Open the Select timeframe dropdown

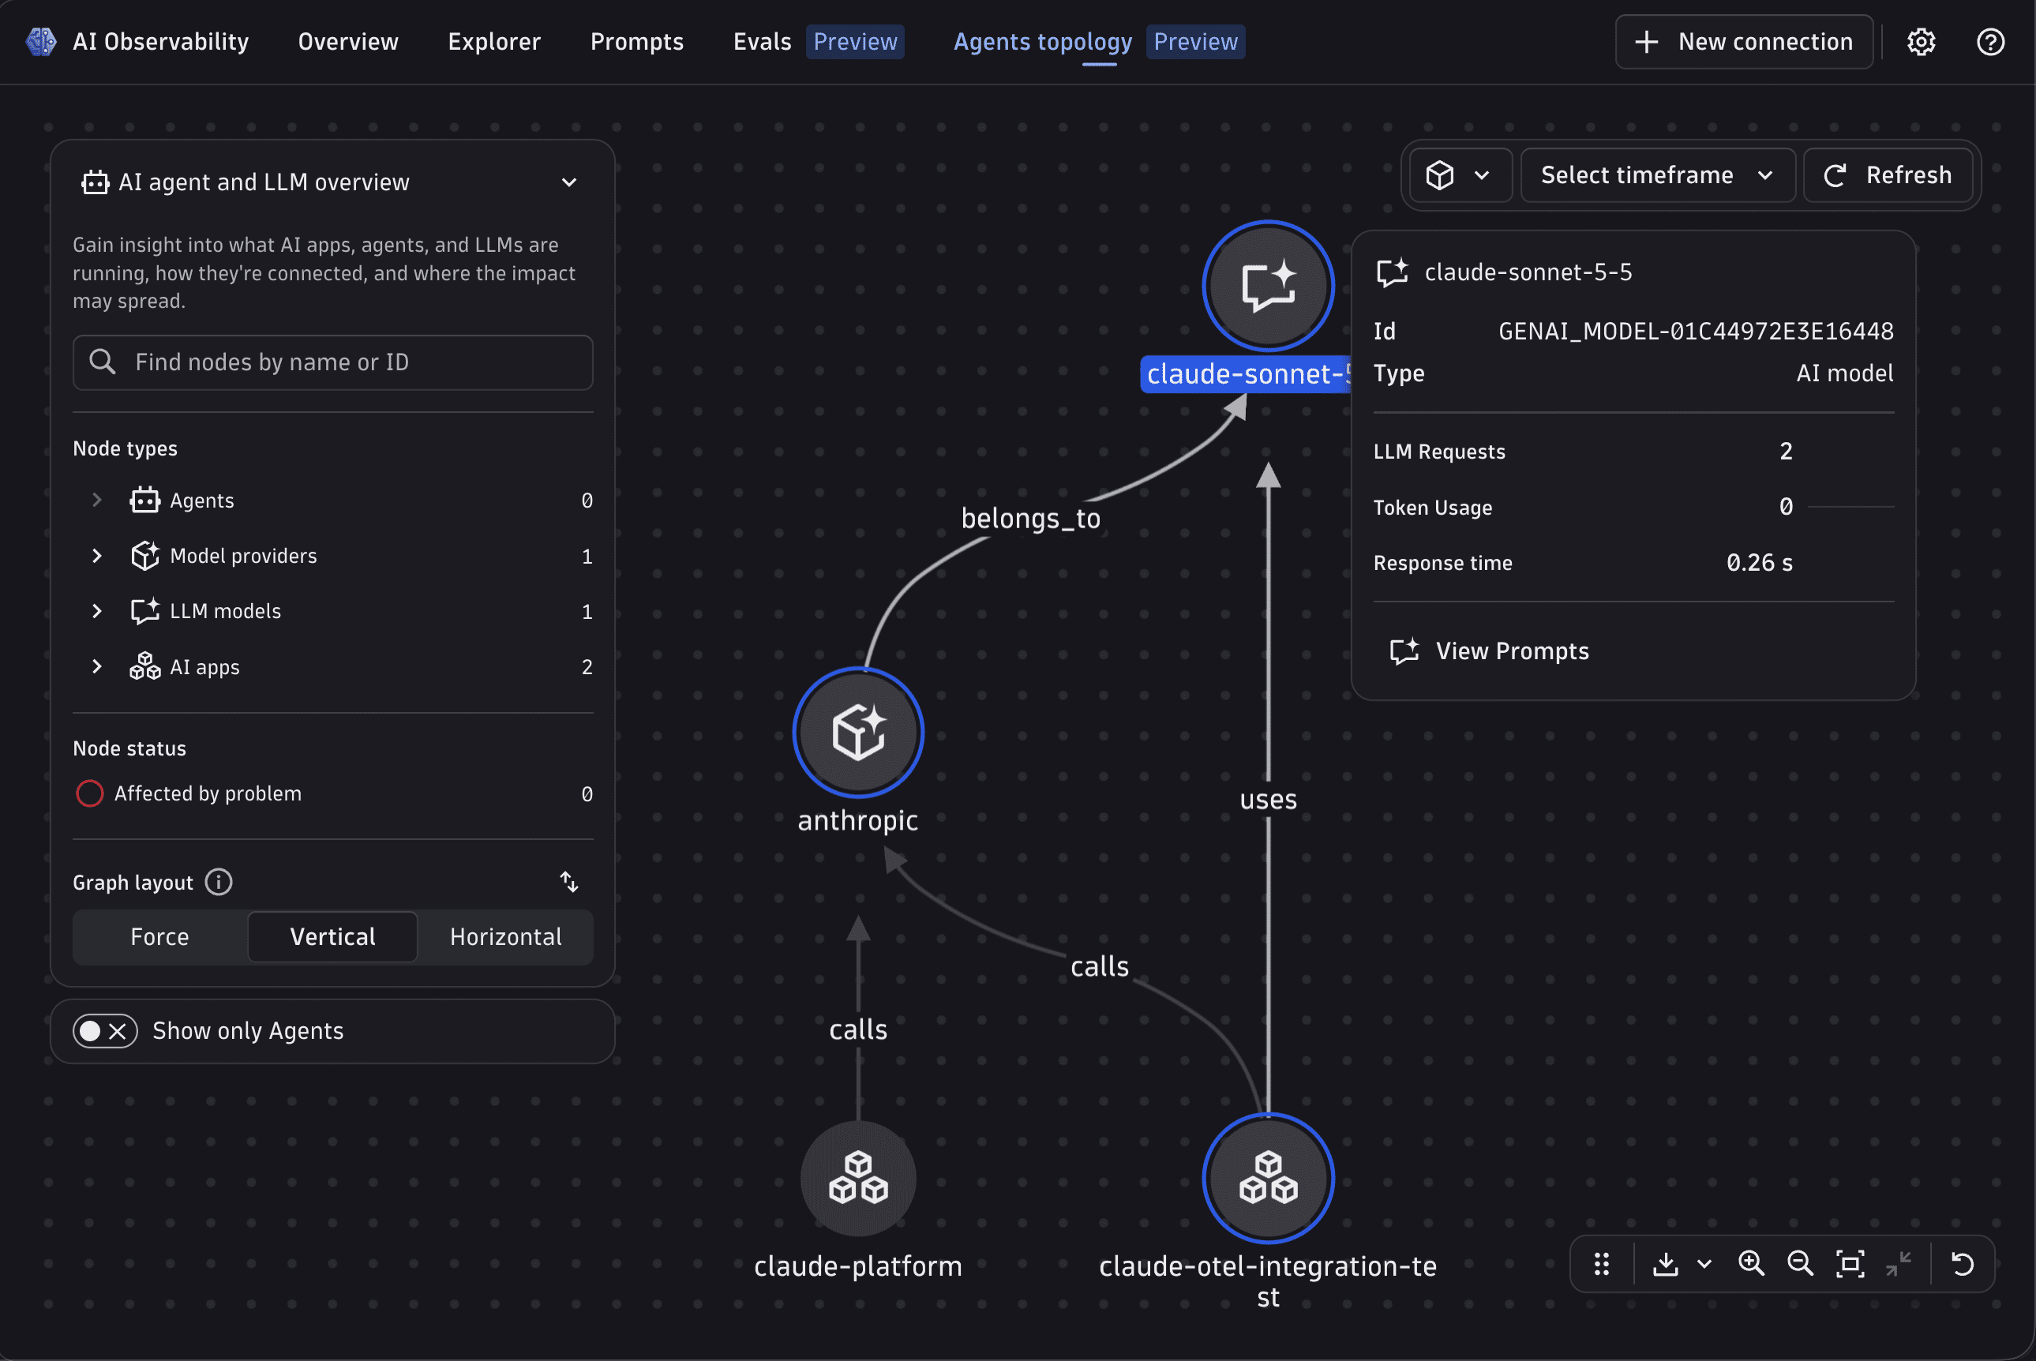coord(1658,175)
